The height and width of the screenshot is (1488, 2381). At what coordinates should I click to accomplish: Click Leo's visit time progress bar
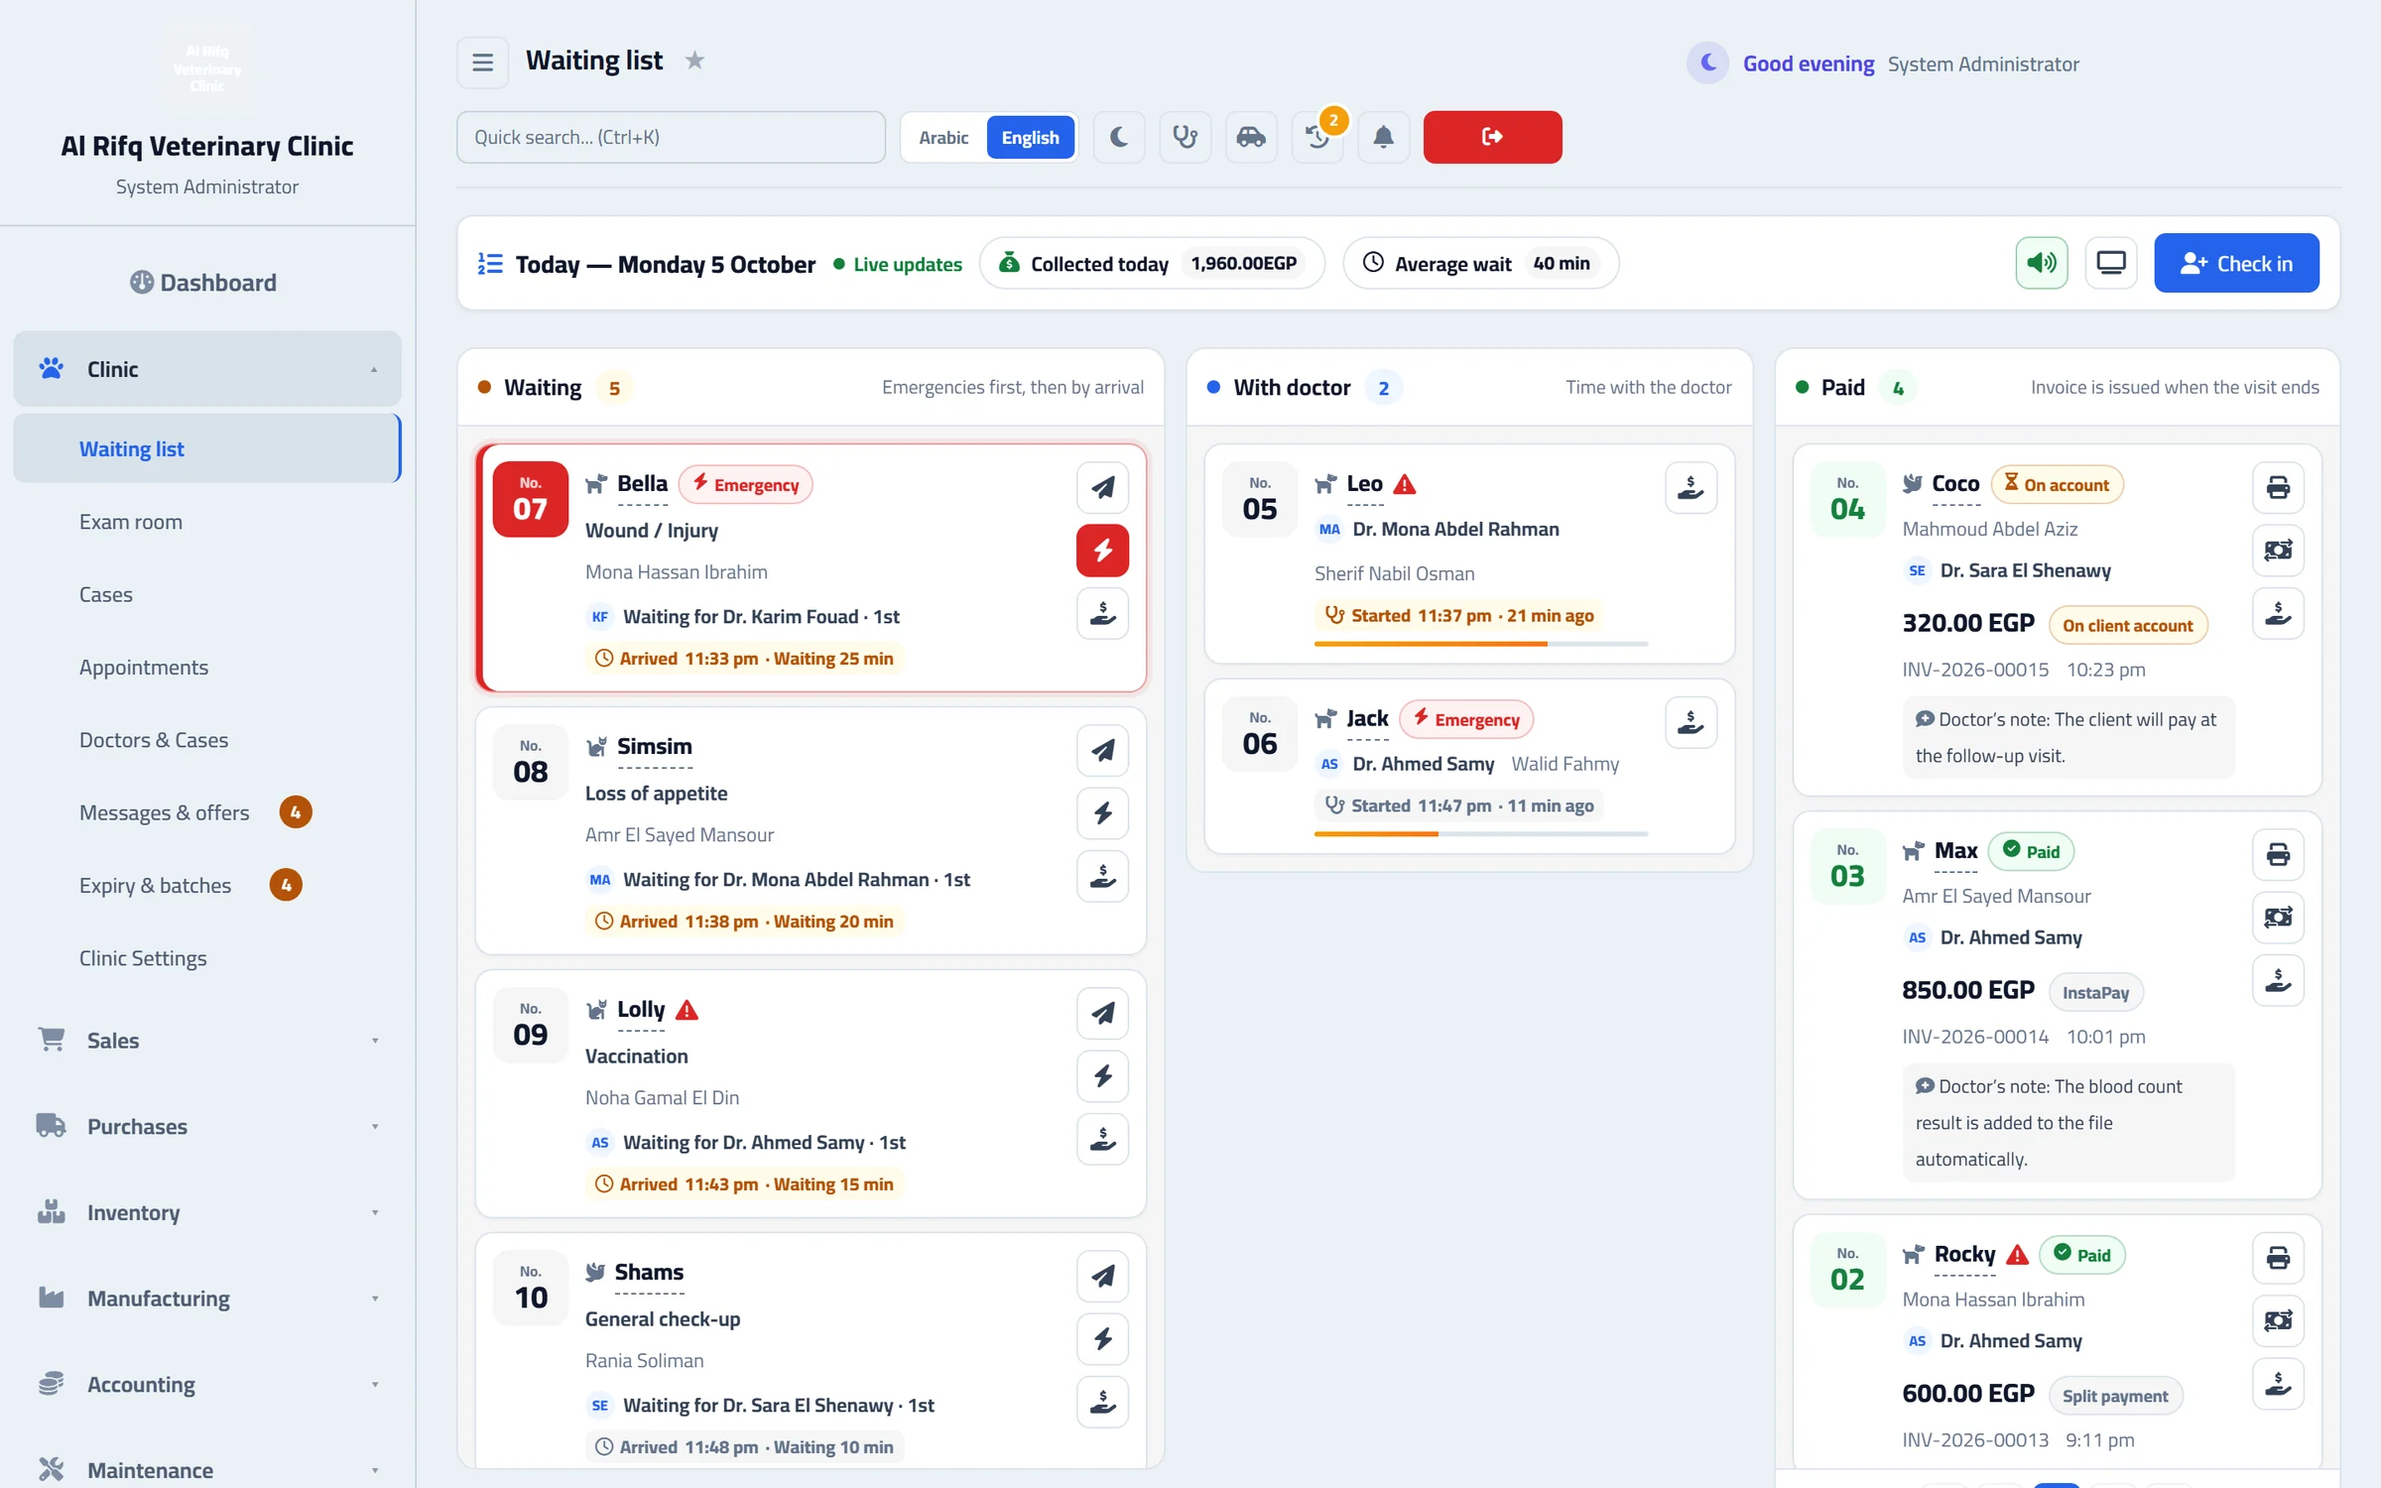point(1480,644)
